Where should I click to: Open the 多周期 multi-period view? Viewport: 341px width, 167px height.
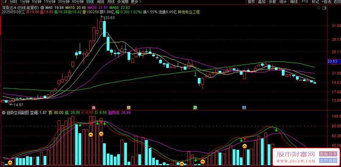pyautogui.click(x=123, y=2)
